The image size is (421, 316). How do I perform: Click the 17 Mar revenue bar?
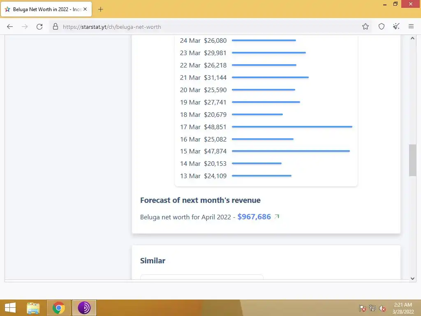pos(292,127)
